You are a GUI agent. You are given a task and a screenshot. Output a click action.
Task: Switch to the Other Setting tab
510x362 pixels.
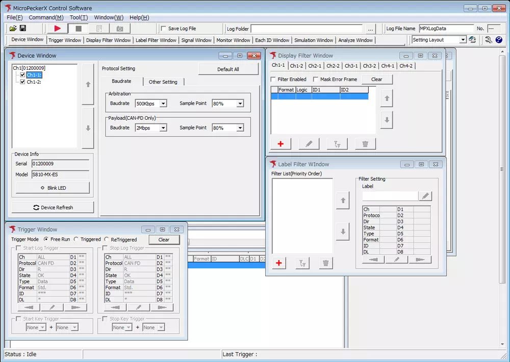(x=163, y=82)
